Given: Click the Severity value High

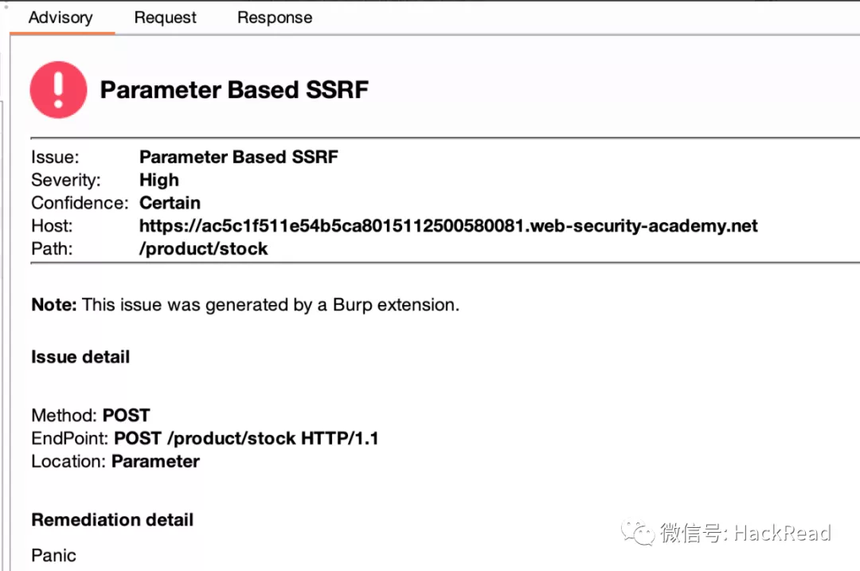Looking at the screenshot, I should [159, 180].
